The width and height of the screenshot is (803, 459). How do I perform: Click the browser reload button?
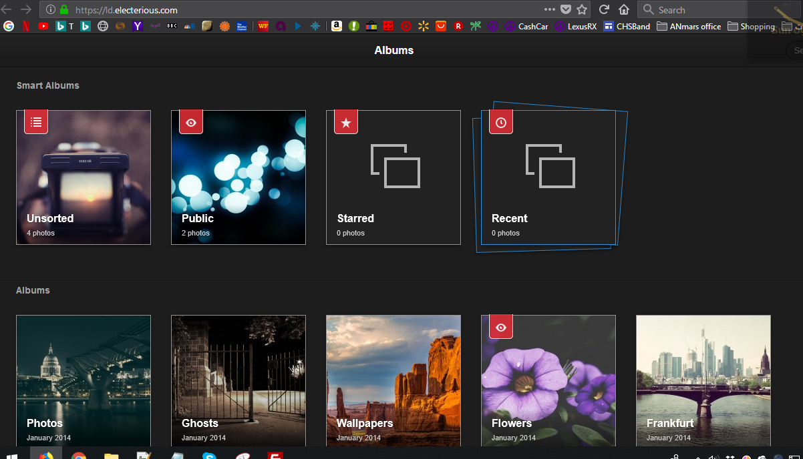[x=604, y=9]
